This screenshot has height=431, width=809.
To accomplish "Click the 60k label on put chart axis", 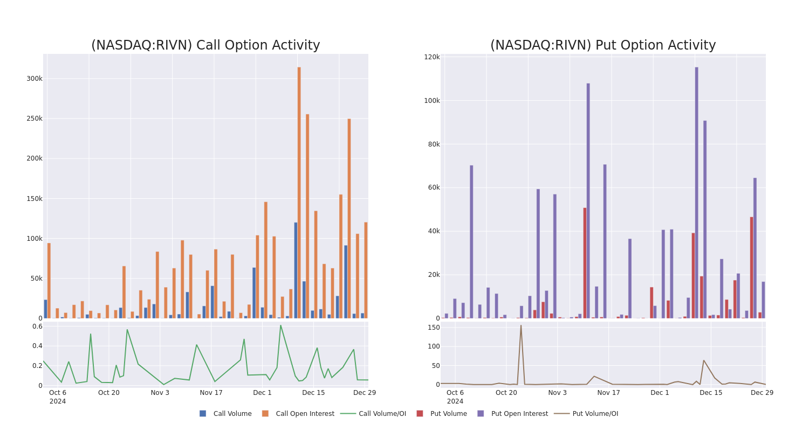I will 434,187.
